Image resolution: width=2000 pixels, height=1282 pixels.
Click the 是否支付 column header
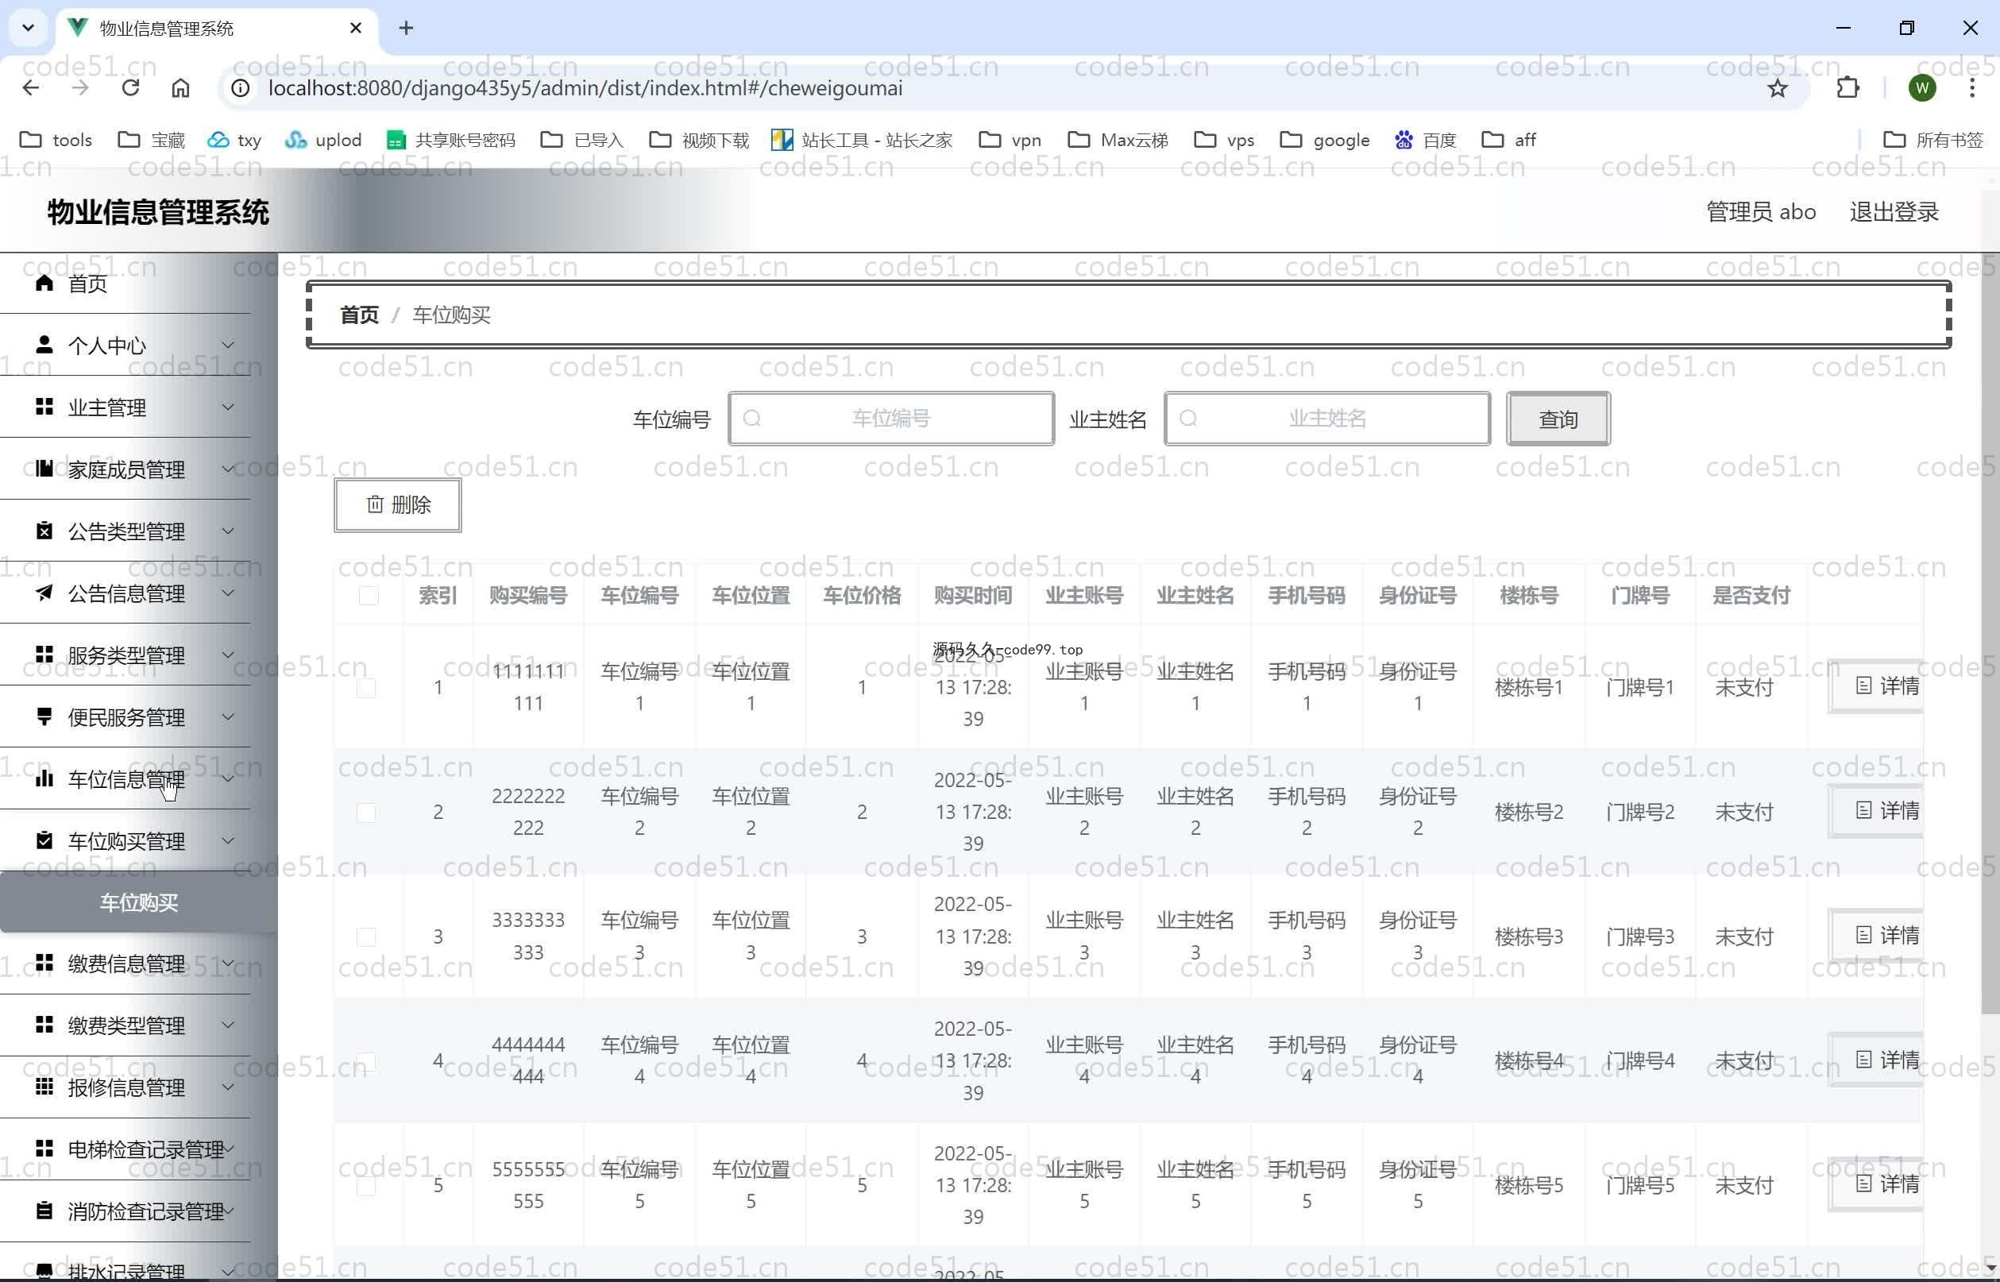1751,595
